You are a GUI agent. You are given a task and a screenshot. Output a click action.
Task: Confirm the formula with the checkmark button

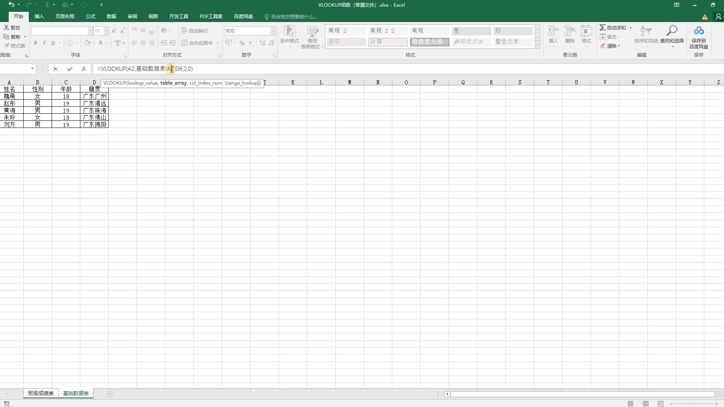click(70, 69)
